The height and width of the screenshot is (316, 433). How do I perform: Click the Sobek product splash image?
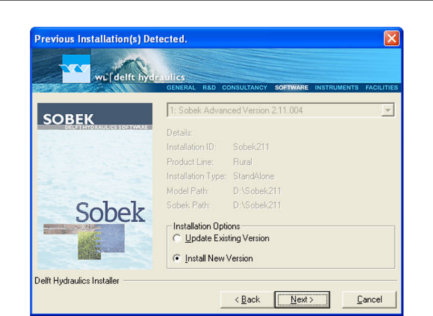pos(95,186)
